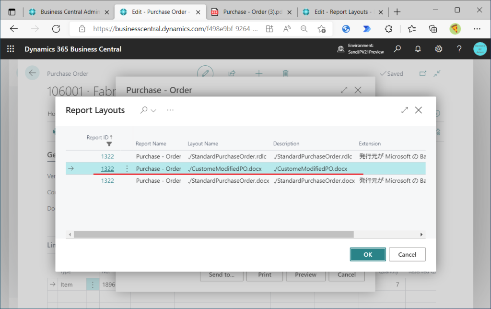491x309 pixels.
Task: Click Dynamics 365 Business Central title
Action: (x=73, y=49)
